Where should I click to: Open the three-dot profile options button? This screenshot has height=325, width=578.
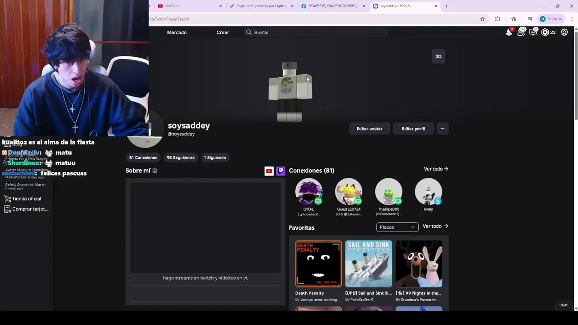coord(443,129)
